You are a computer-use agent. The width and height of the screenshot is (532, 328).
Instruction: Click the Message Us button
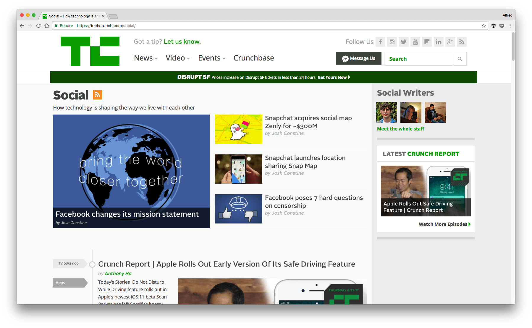358,58
